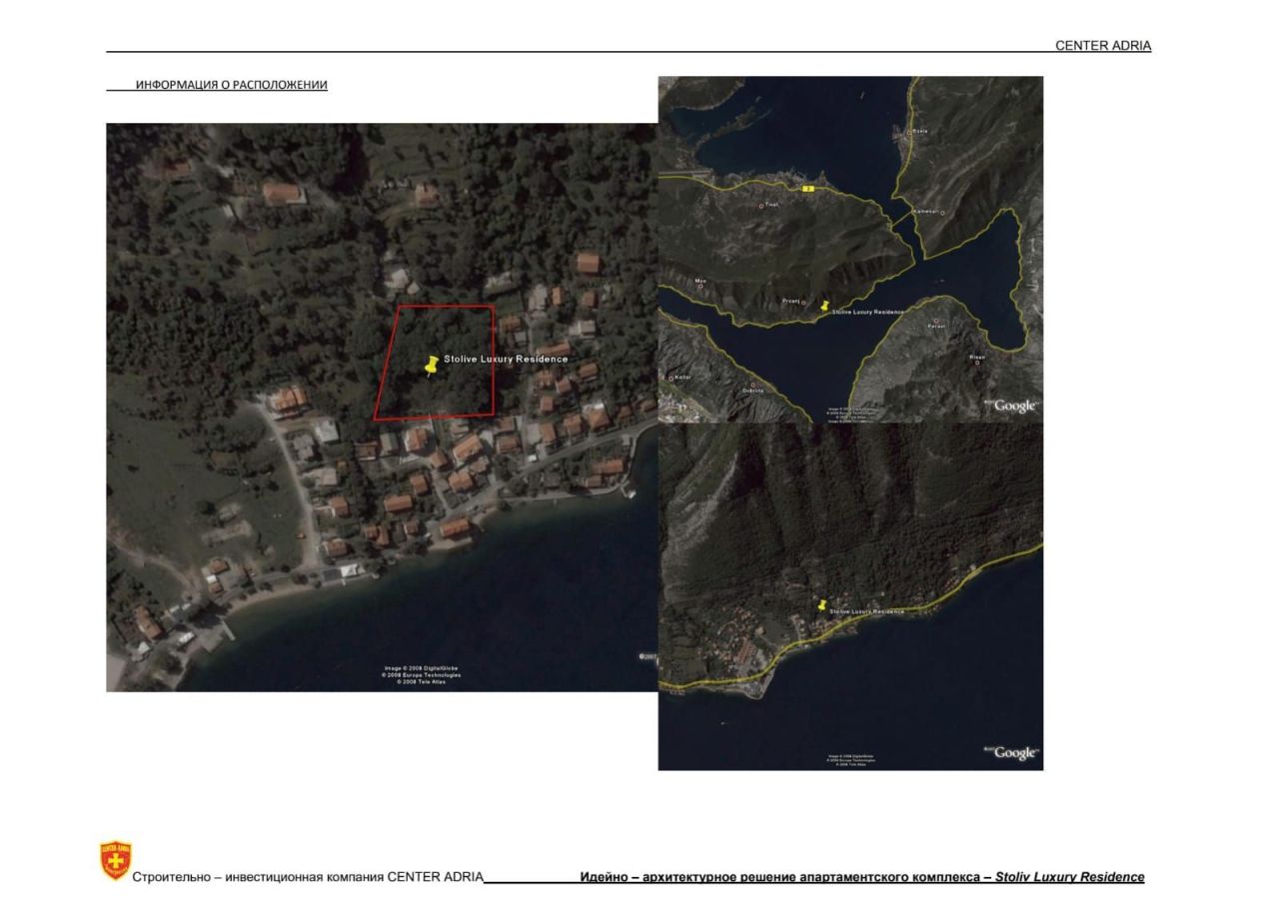
Task: Click the Muo place marker on overview map
Action: pyautogui.click(x=700, y=286)
